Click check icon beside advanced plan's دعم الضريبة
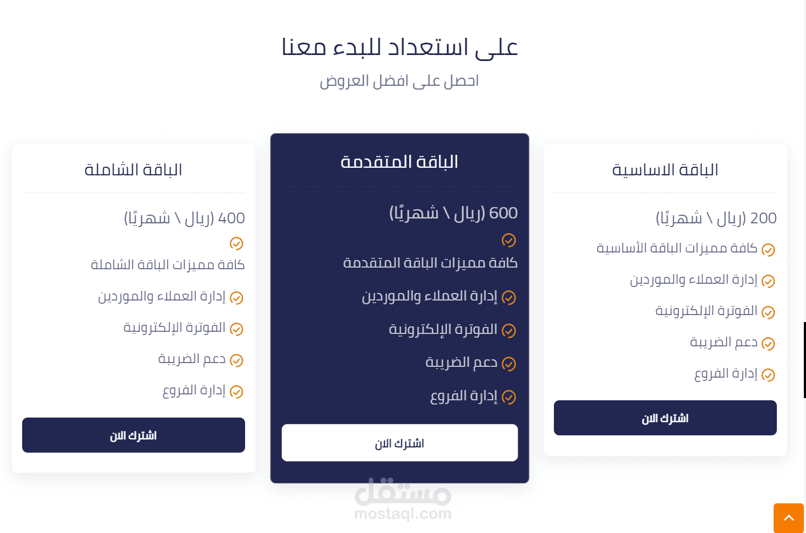Screen dimensions: 806x533 (x=509, y=364)
